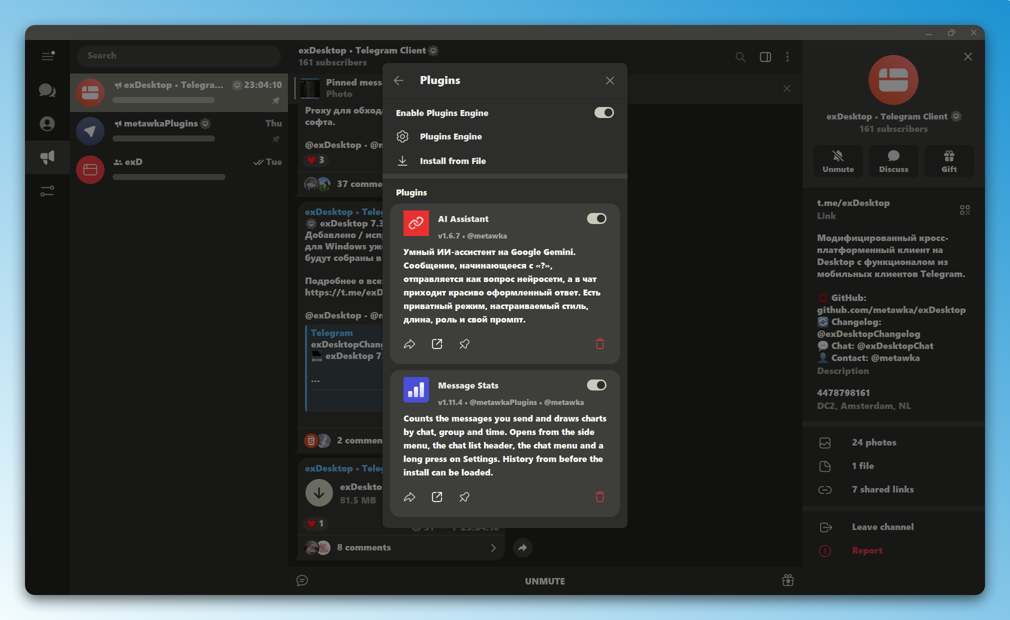The width and height of the screenshot is (1010, 620).
Task: Open the exD group chat
Action: pos(179,169)
